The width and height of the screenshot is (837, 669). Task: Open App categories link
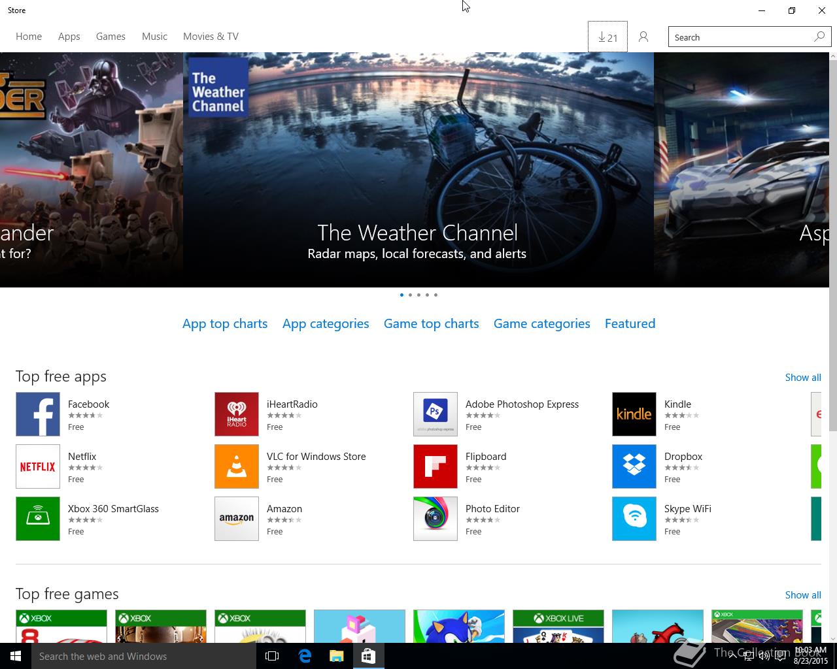pos(326,323)
